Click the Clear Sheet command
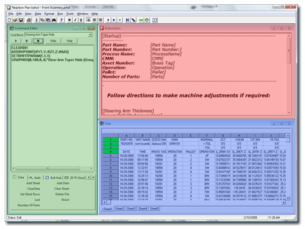The height and width of the screenshot is (230, 305). [62, 189]
